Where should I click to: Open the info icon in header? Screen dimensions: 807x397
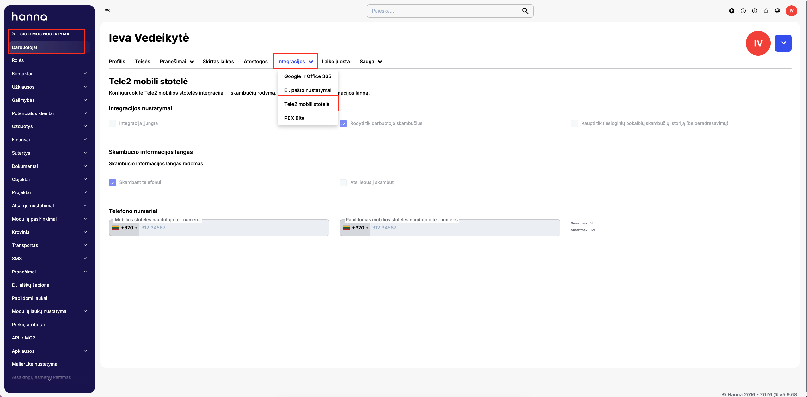click(x=755, y=11)
